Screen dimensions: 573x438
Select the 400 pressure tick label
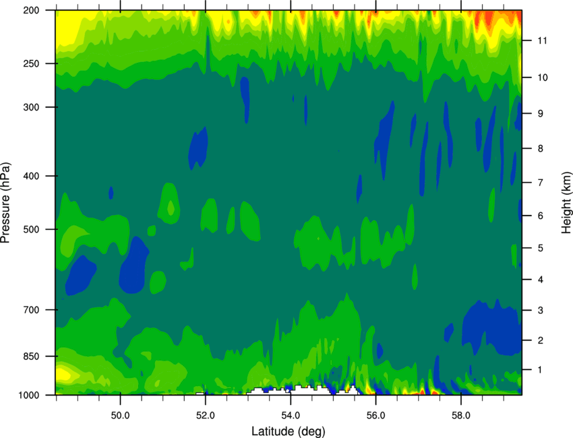pos(31,176)
